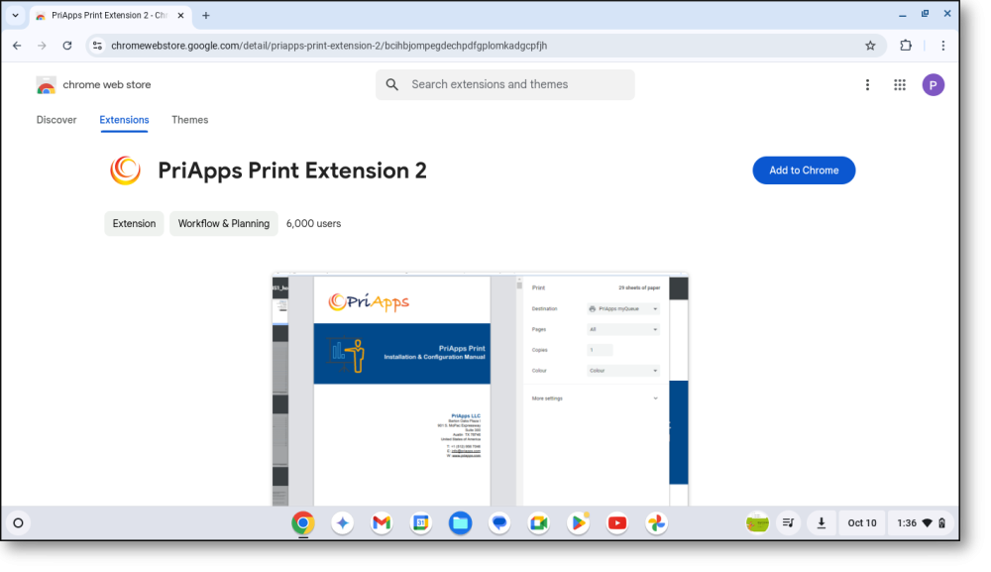The image size is (991, 572).
Task: Open the Web Store more options menu
Action: click(867, 84)
